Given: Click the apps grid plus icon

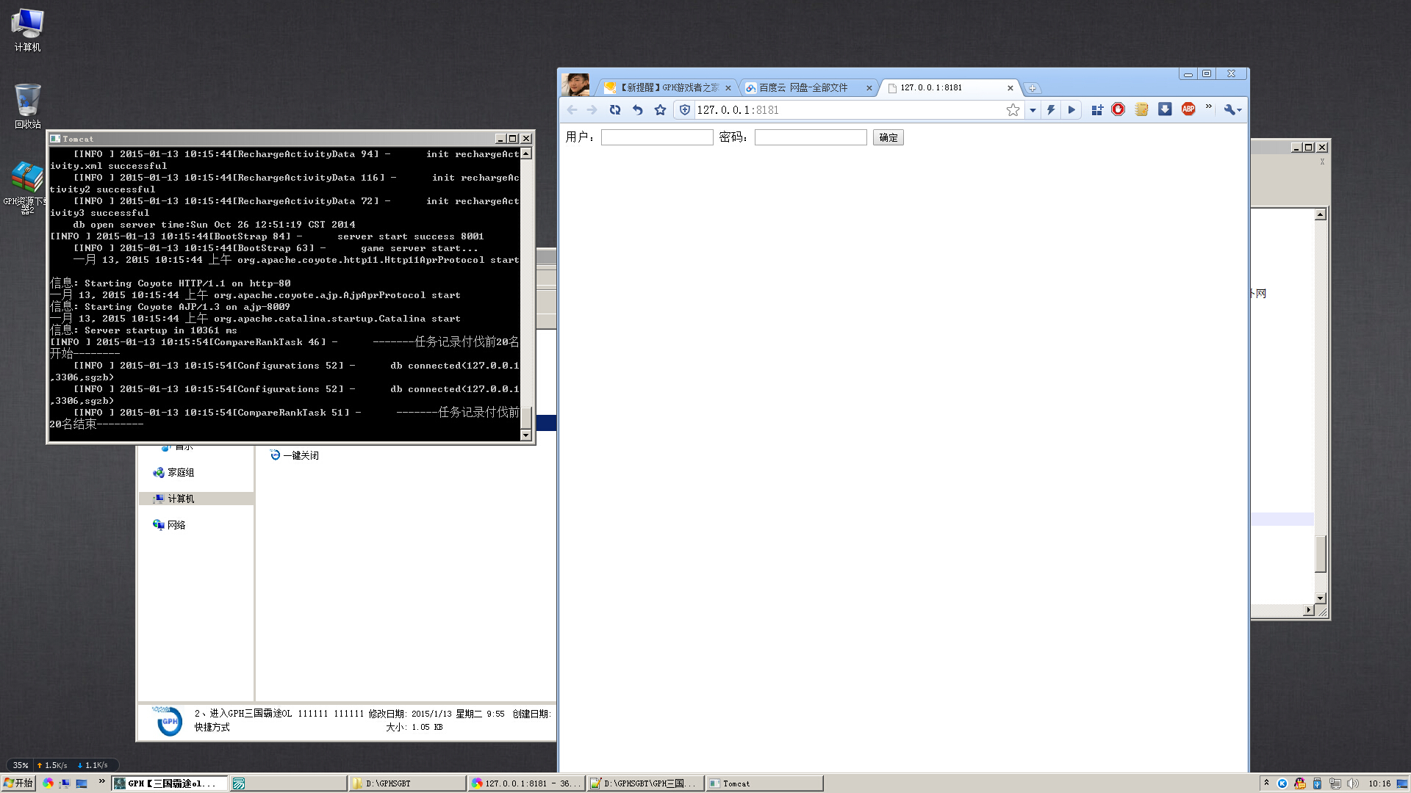Looking at the screenshot, I should (x=1096, y=110).
